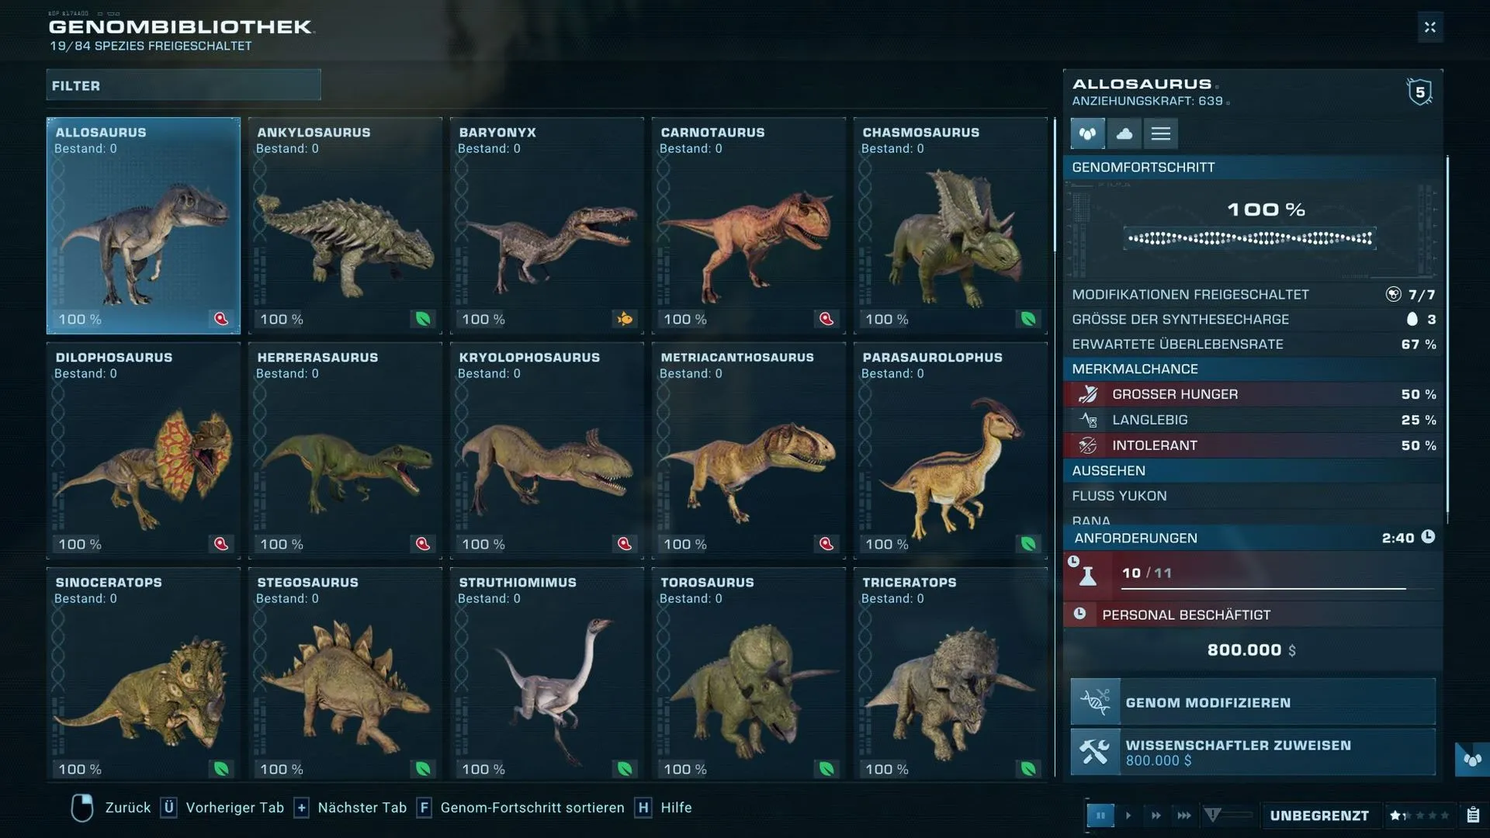Close the Genombibliothek with collapse icon
1490x838 pixels.
click(1429, 28)
